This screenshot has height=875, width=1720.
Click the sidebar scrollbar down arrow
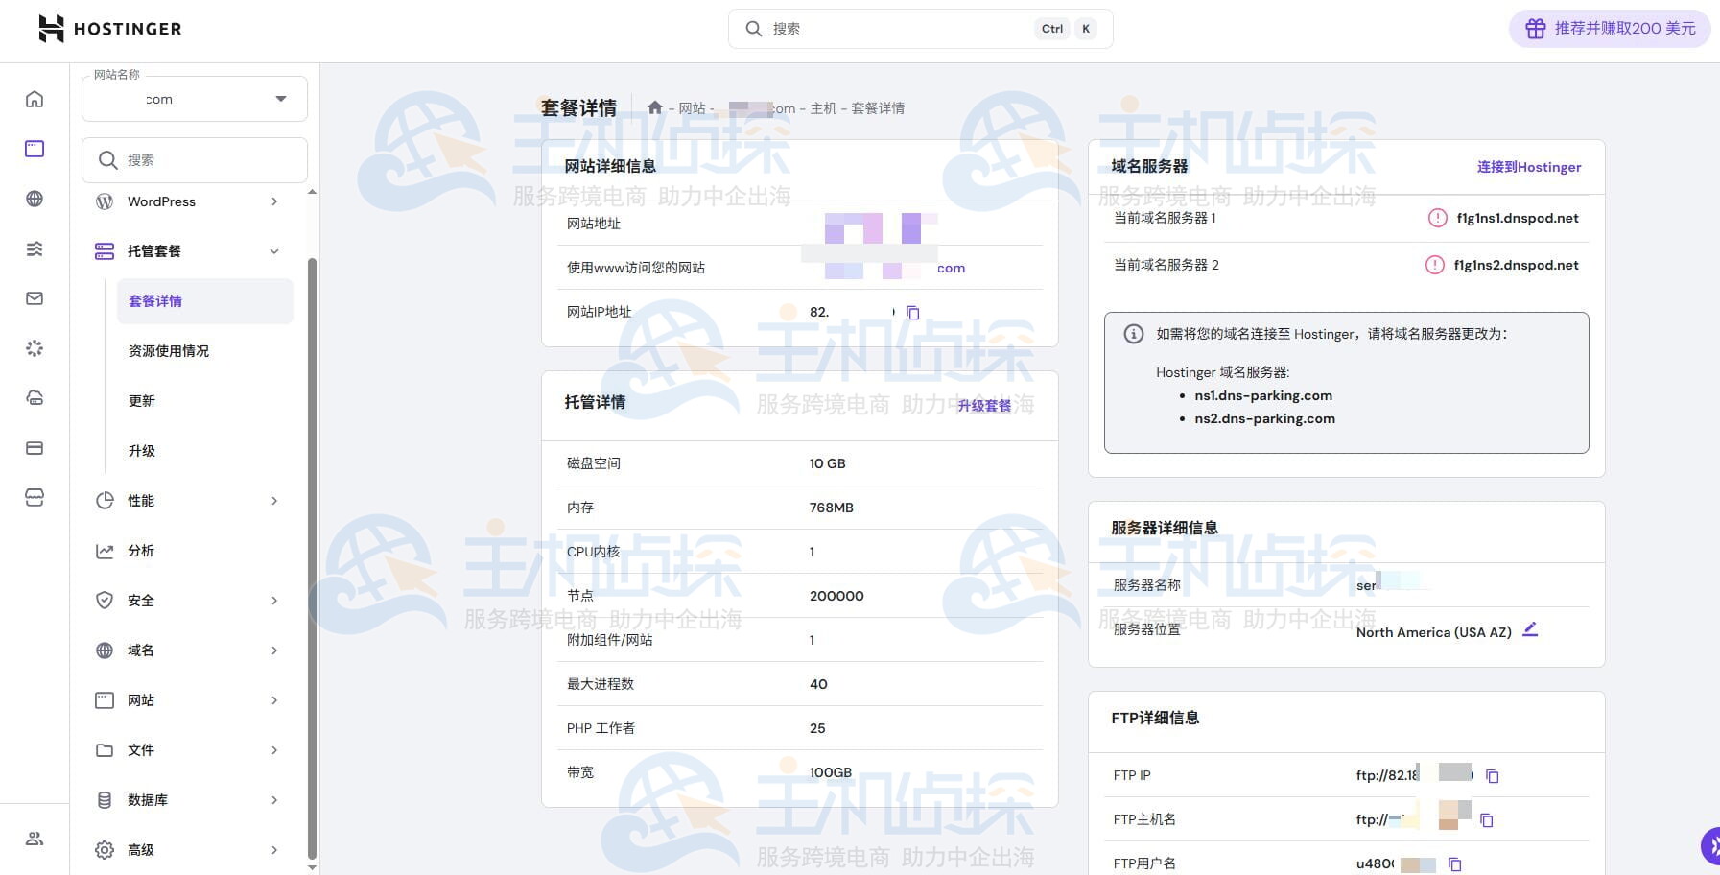[312, 867]
